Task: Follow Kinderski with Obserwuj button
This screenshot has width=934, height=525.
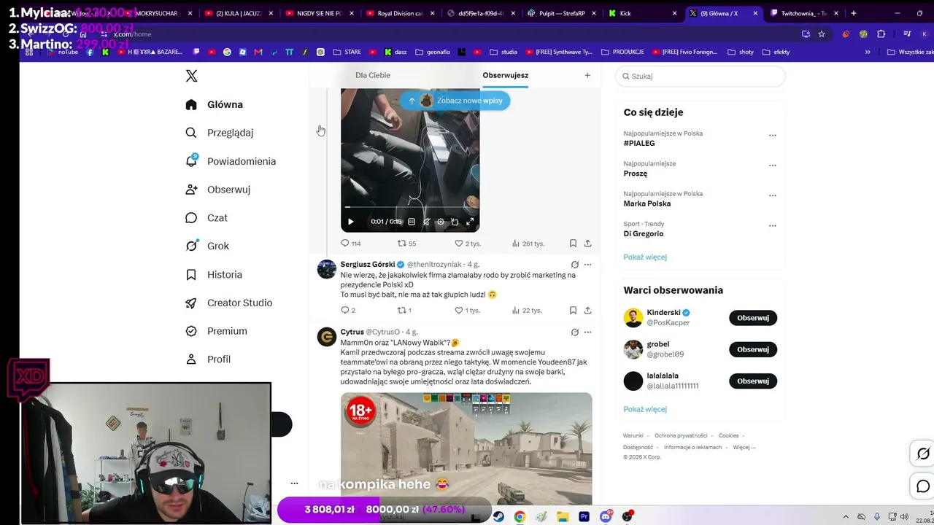Action: [753, 318]
